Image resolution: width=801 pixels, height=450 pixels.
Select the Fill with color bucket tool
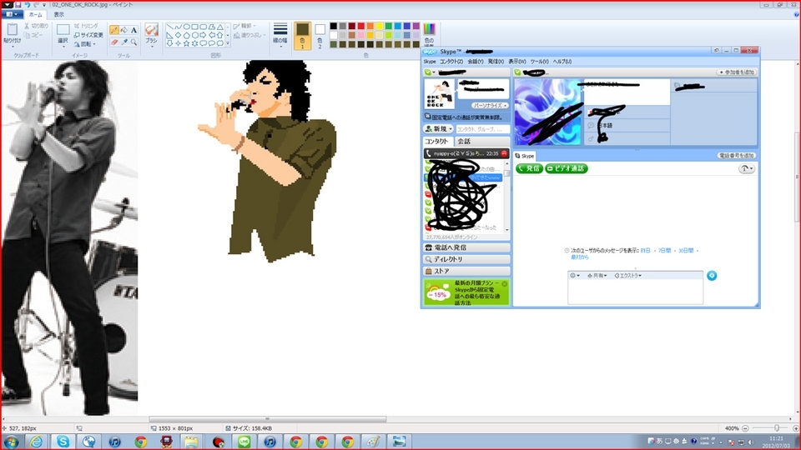point(124,30)
